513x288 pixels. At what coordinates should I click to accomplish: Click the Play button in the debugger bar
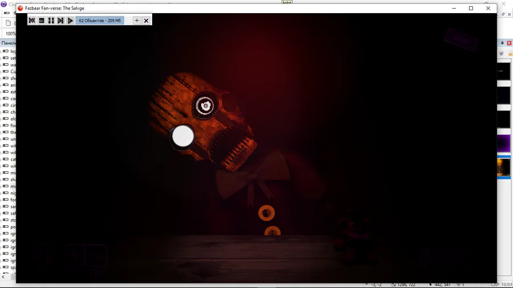click(x=70, y=20)
